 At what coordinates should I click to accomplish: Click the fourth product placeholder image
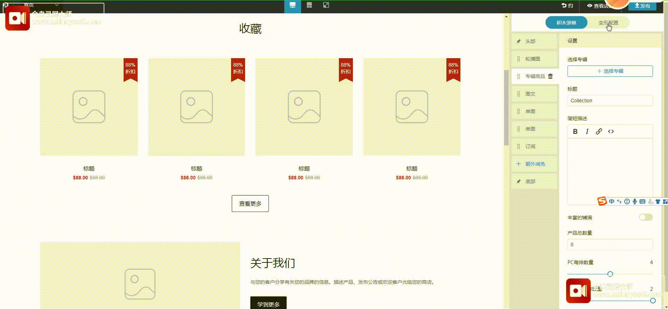(x=412, y=107)
